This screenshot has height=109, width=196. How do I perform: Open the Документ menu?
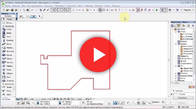click(49, 6)
